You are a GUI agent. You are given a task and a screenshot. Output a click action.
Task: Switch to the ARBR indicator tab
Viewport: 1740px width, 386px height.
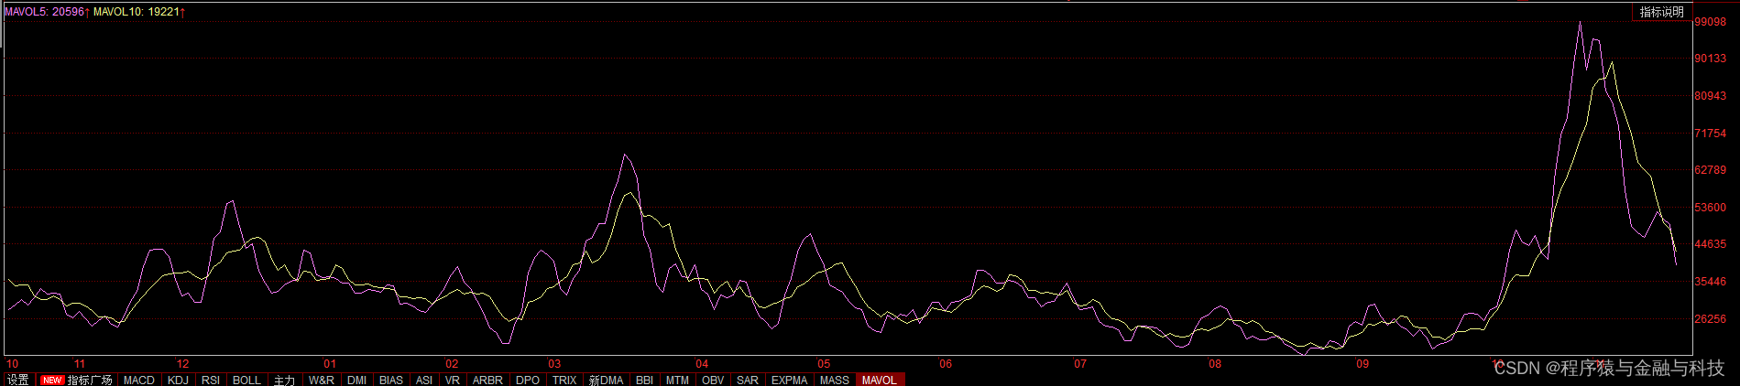tap(488, 380)
